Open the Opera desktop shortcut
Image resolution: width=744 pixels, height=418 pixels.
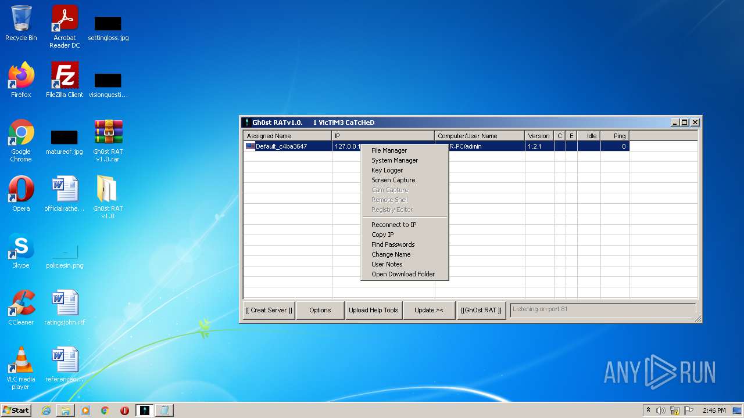point(21,194)
